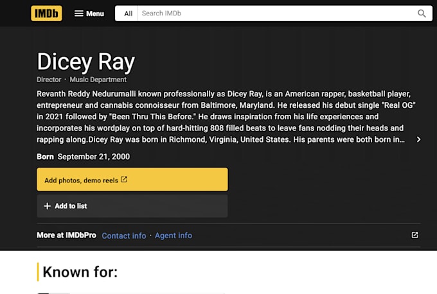Focus the Search IMDb input field
Viewport: 437px width, 294px height.
coord(275,13)
